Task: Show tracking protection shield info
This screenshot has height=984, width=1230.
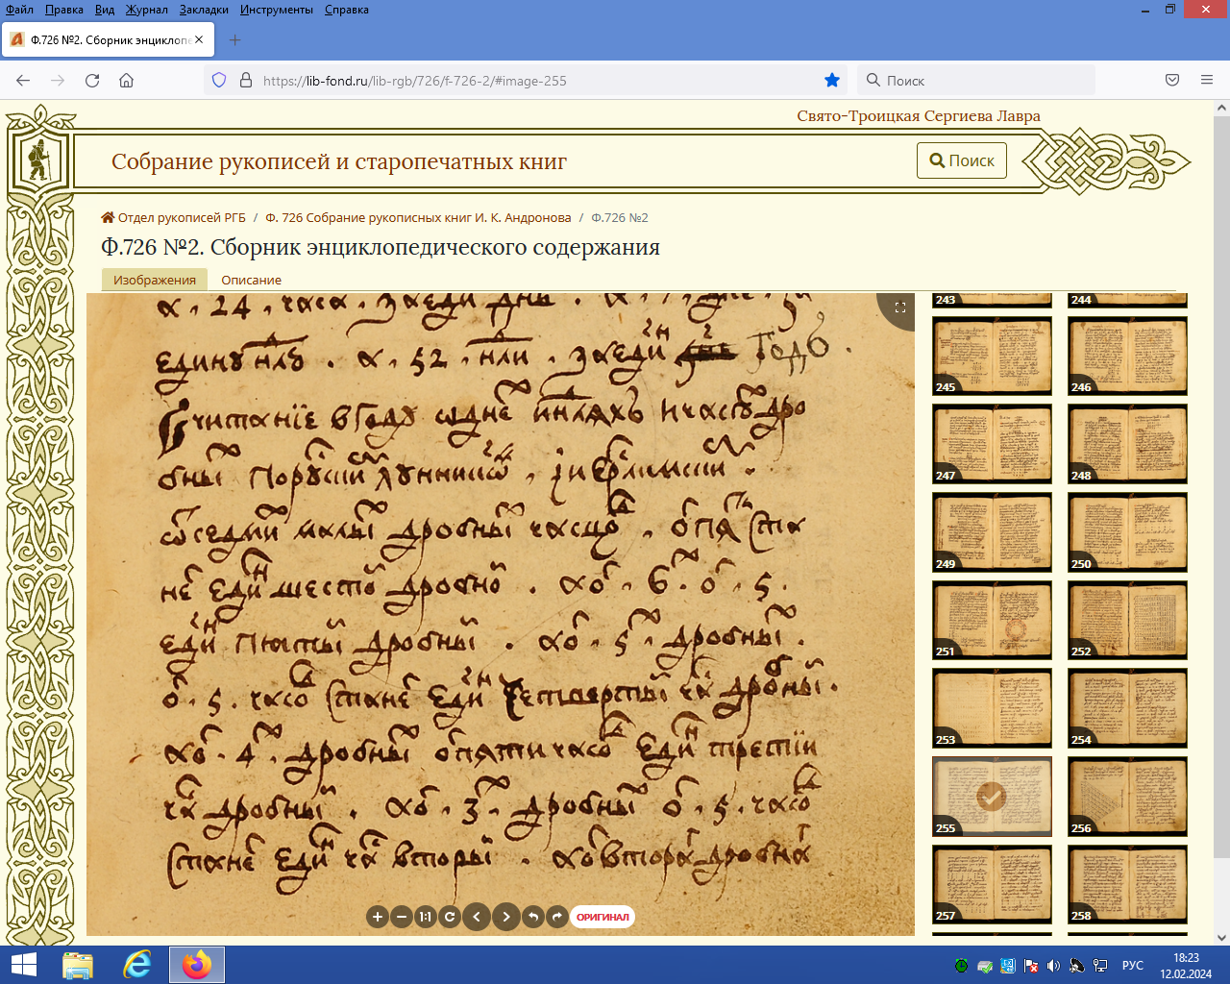Action: 219,81
